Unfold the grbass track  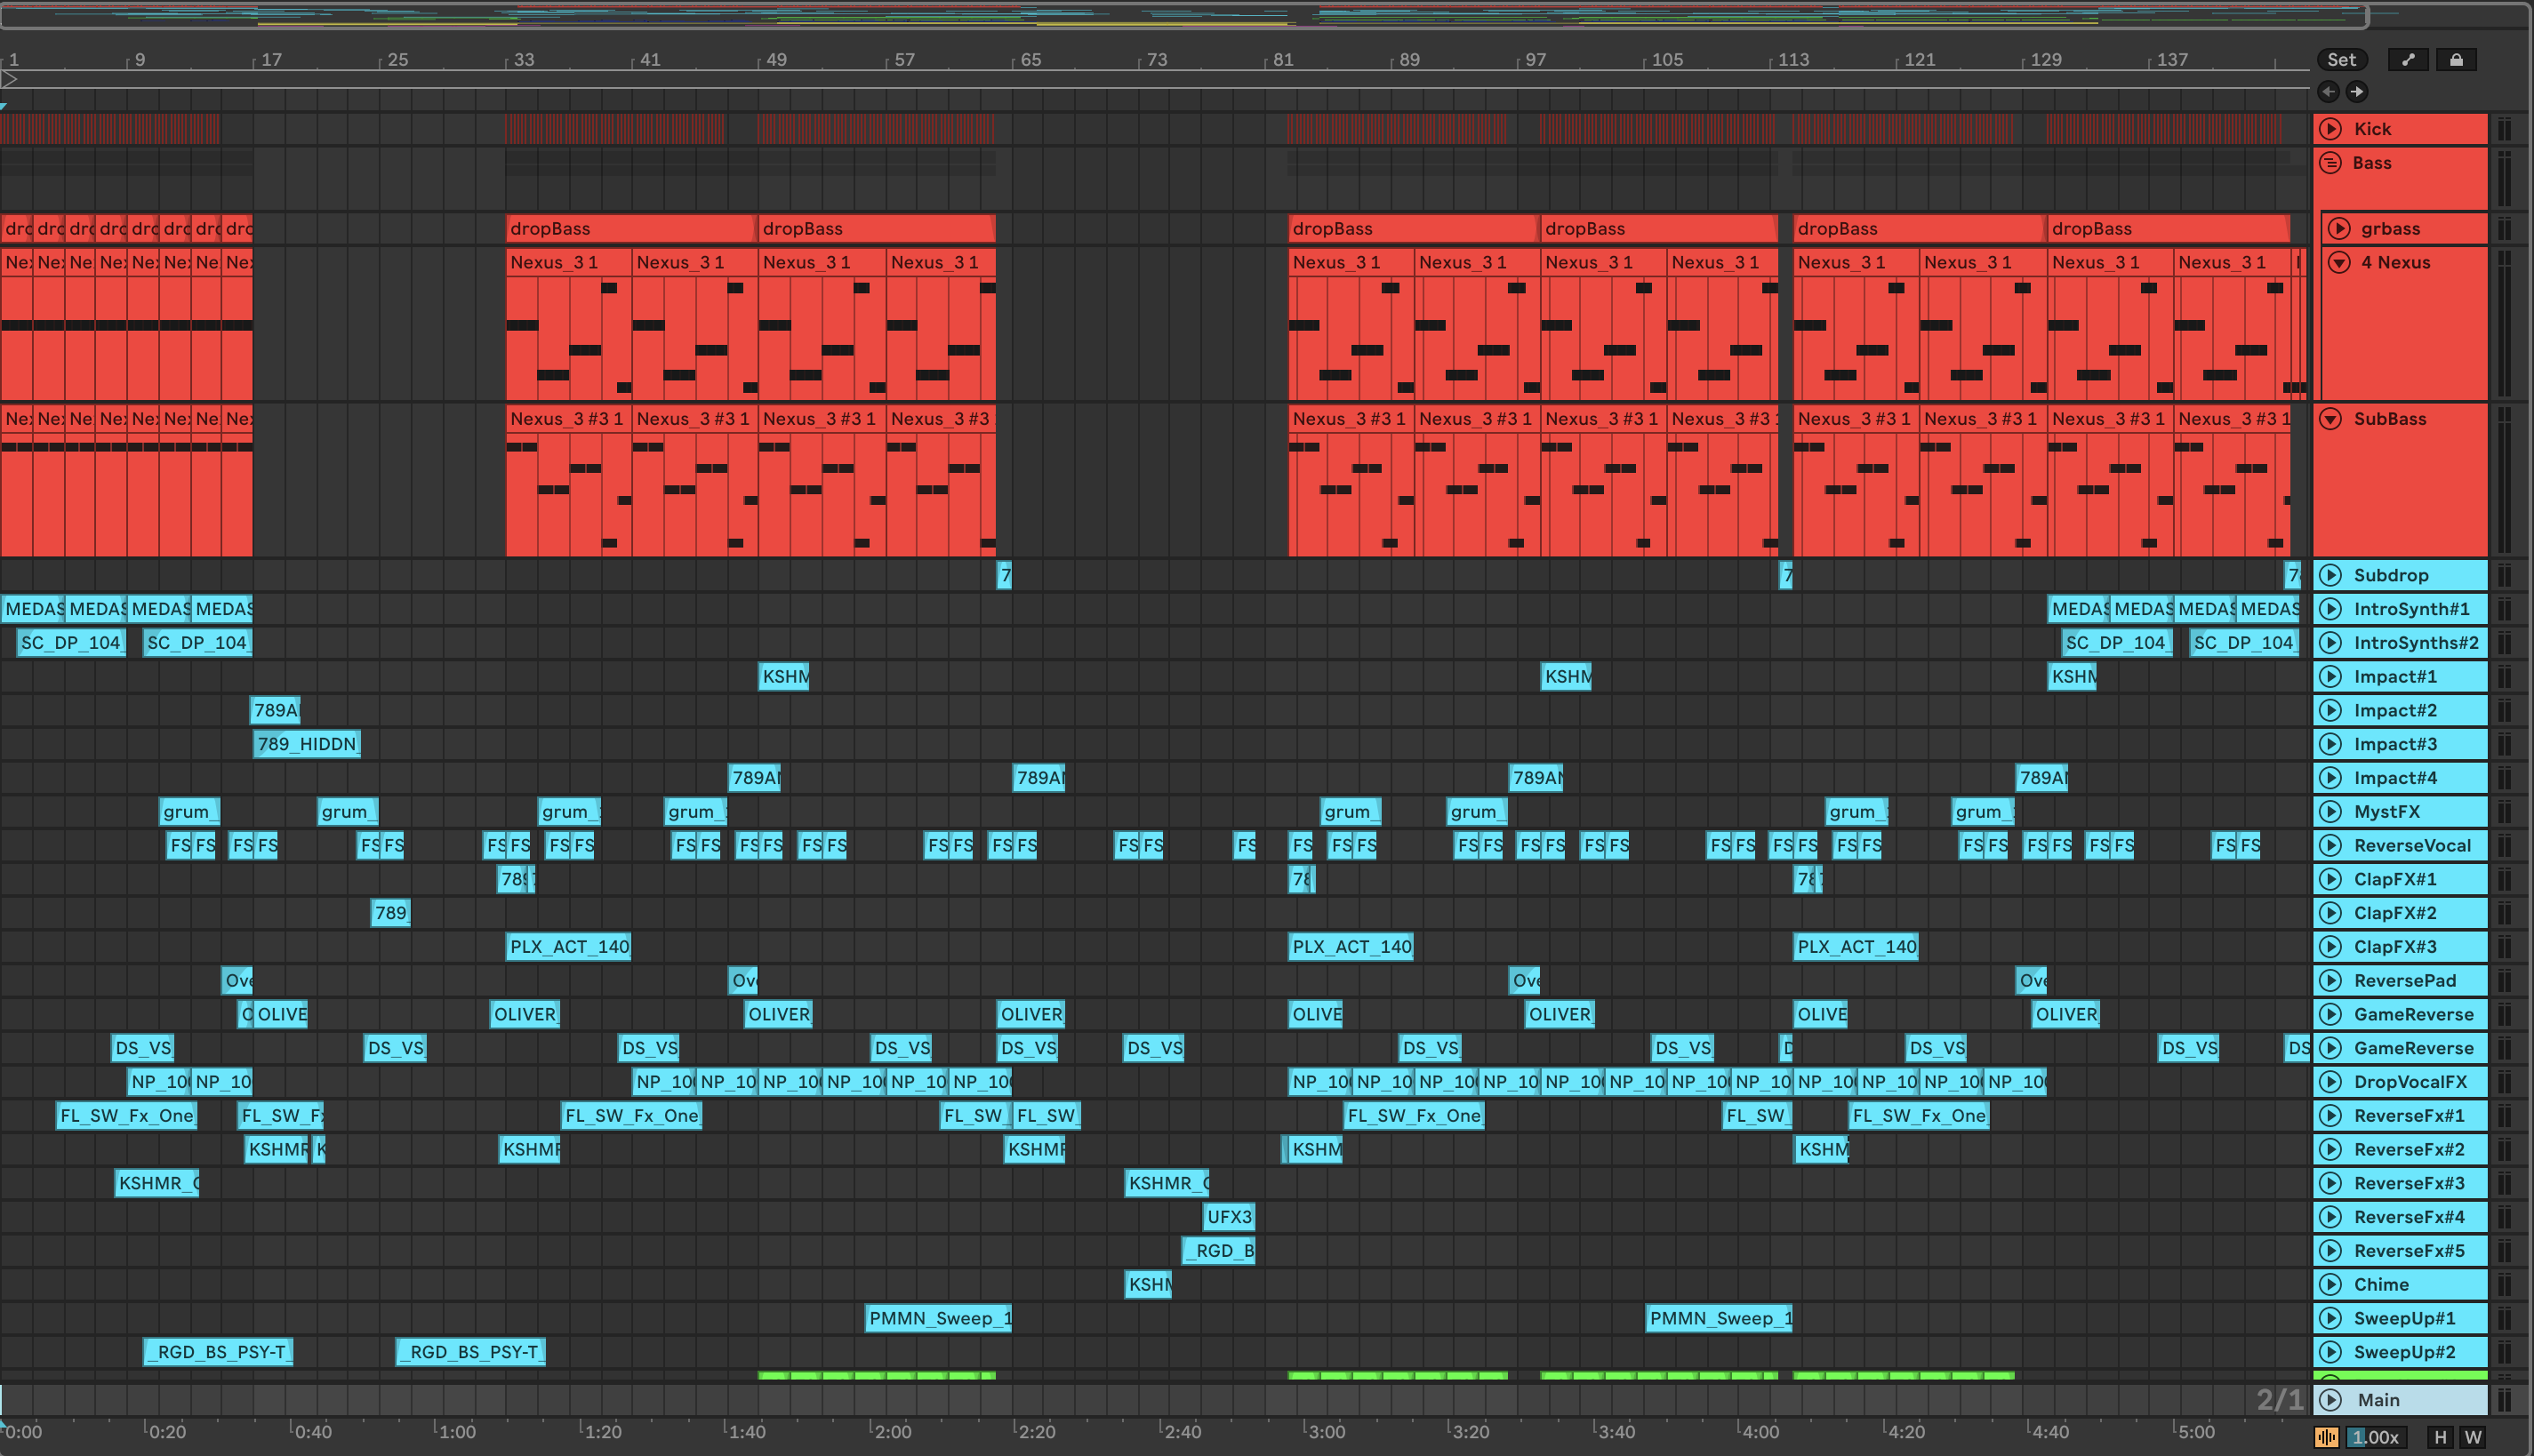click(x=2339, y=229)
